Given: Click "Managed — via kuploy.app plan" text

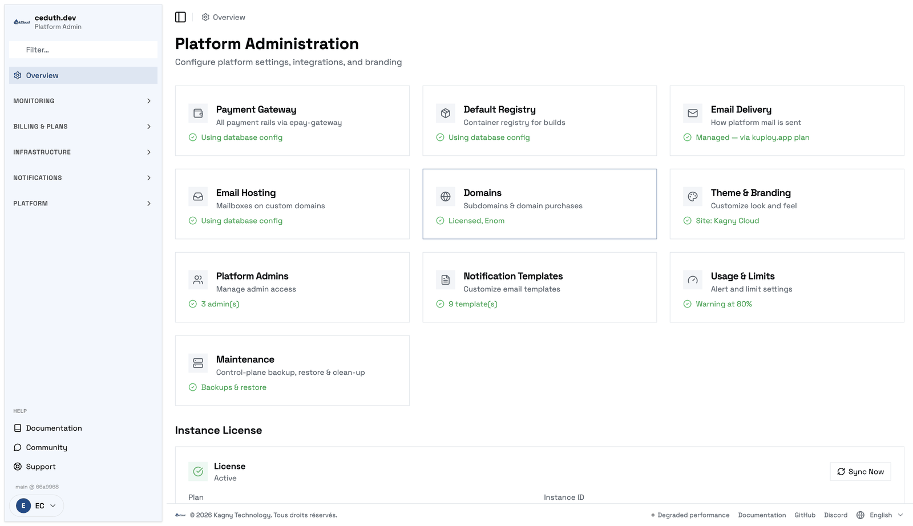Looking at the screenshot, I should 753,137.
